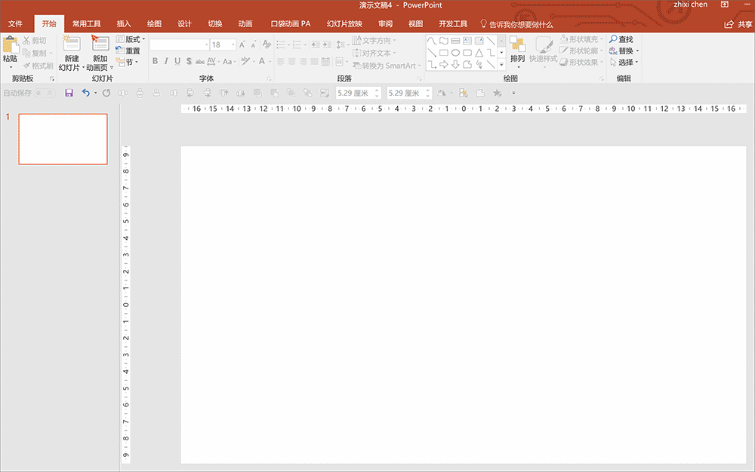Click the New Slide icon
The width and height of the screenshot is (755, 472).
tap(72, 44)
